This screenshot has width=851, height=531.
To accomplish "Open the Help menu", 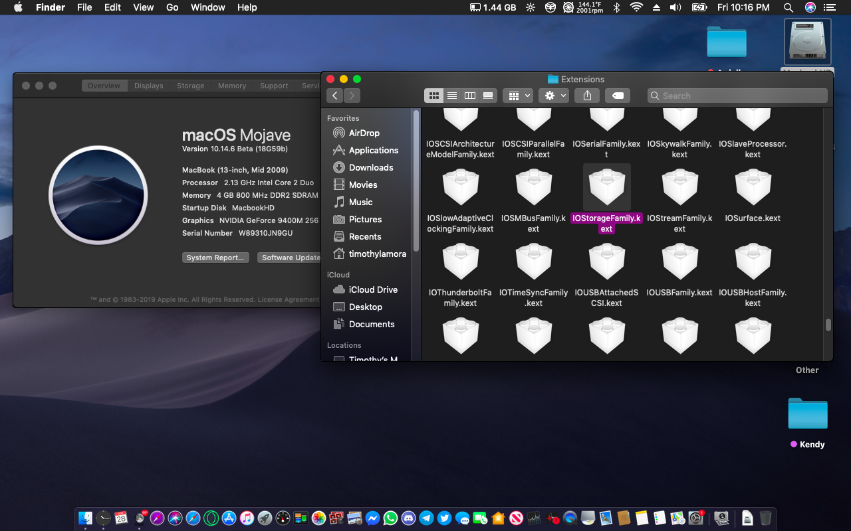I will point(247,7).
